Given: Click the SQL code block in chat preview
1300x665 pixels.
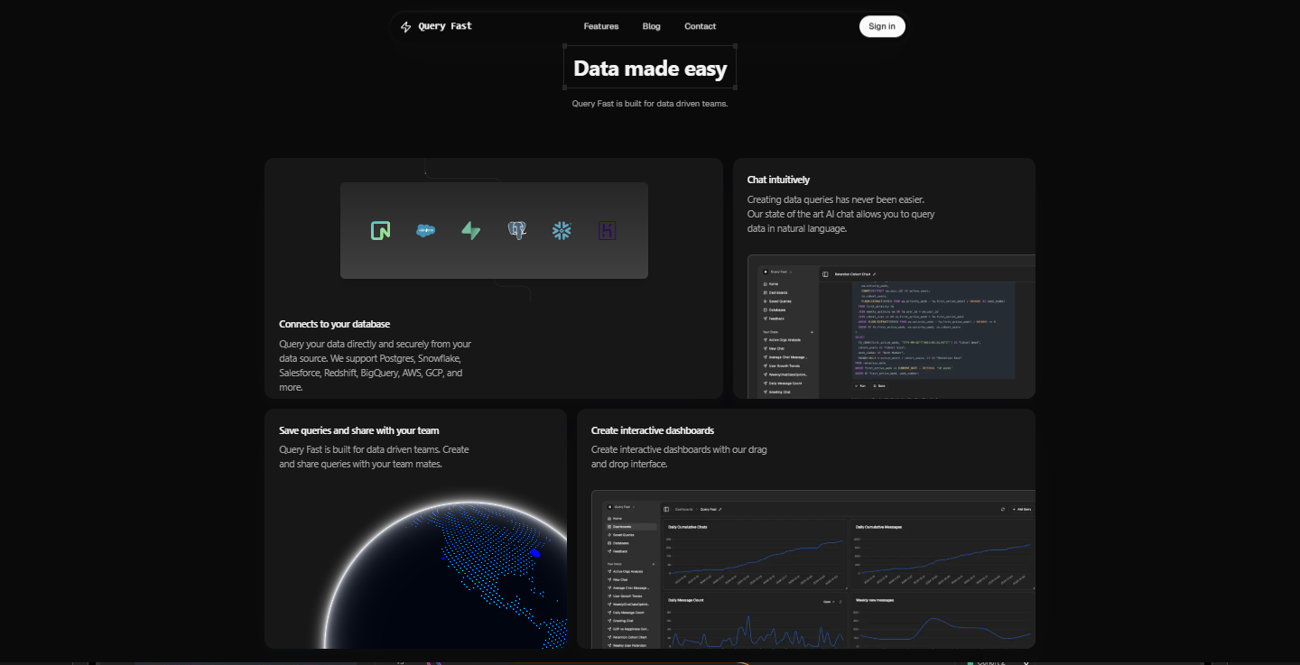Looking at the screenshot, I should [x=933, y=329].
